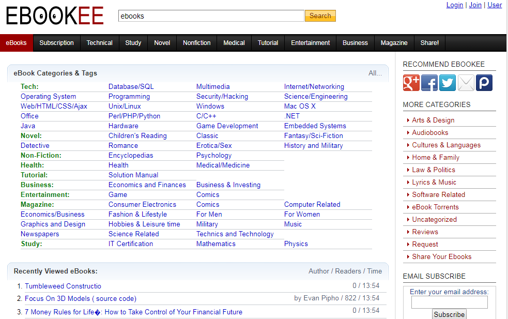Open Mac OS X category

pos(300,107)
